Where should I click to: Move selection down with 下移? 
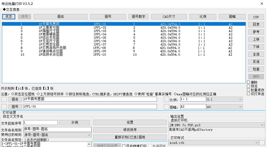pyautogui.click(x=256, y=47)
